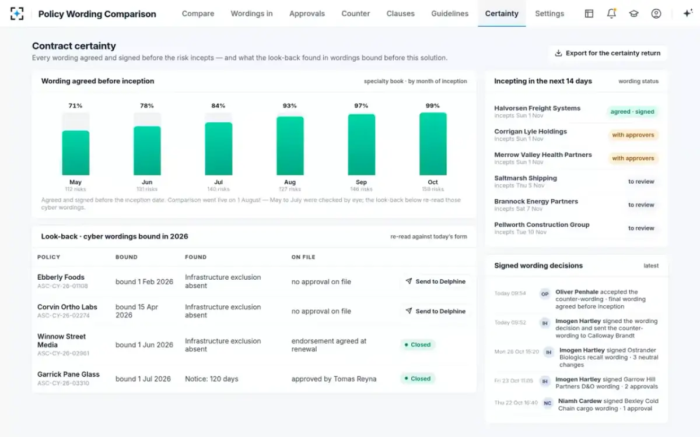Click the Corvin Ortho Labs policy name
Screen dimensions: 700x437
[x=67, y=307]
